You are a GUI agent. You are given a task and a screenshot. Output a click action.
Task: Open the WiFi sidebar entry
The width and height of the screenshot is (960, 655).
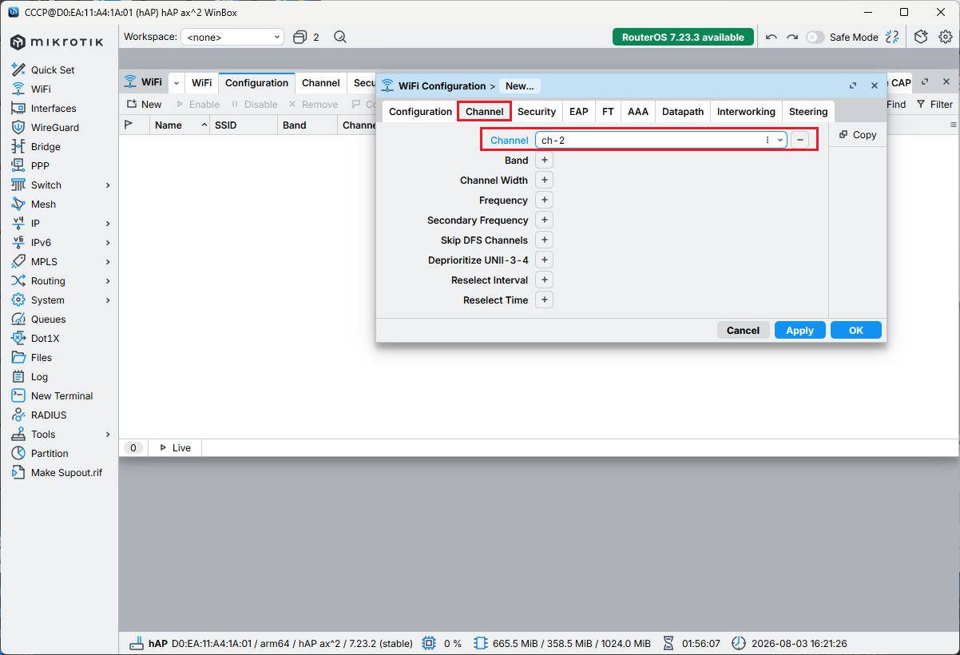tap(41, 89)
